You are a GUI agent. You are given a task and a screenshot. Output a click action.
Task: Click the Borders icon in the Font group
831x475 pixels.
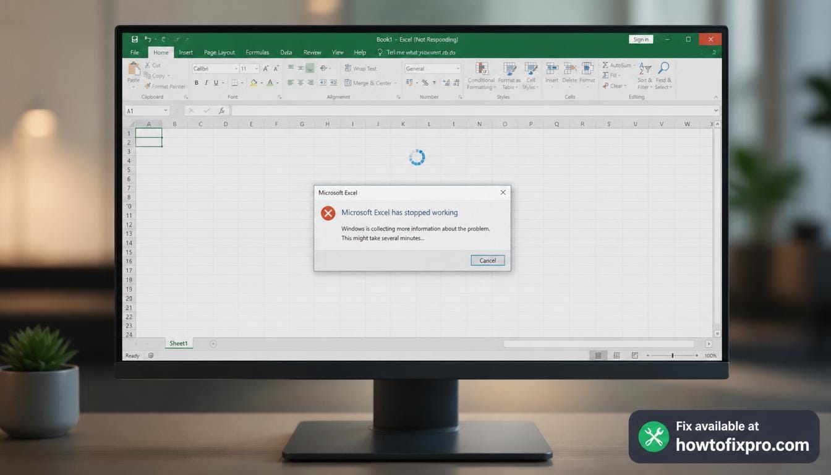[234, 83]
